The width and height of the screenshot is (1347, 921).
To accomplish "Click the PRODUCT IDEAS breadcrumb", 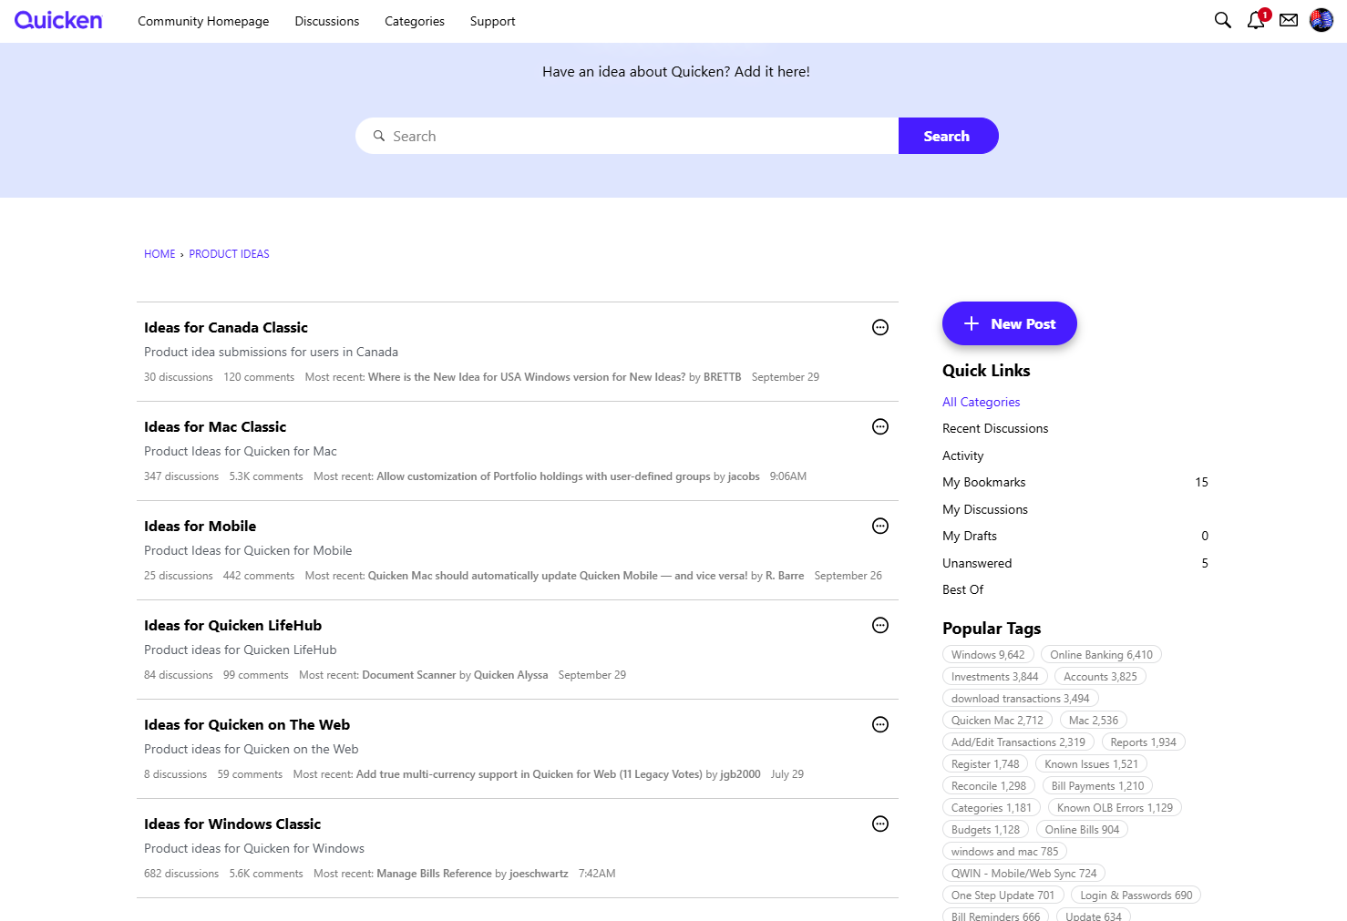I will 229,254.
